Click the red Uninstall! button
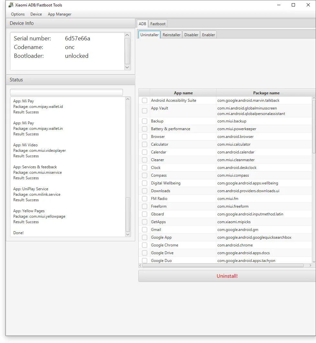The height and width of the screenshot is (343, 316). [x=227, y=276]
